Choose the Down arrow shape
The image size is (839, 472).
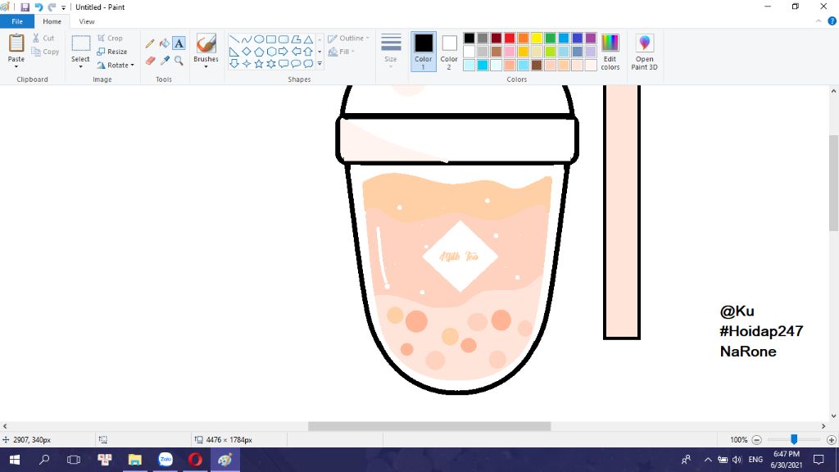pyautogui.click(x=234, y=64)
